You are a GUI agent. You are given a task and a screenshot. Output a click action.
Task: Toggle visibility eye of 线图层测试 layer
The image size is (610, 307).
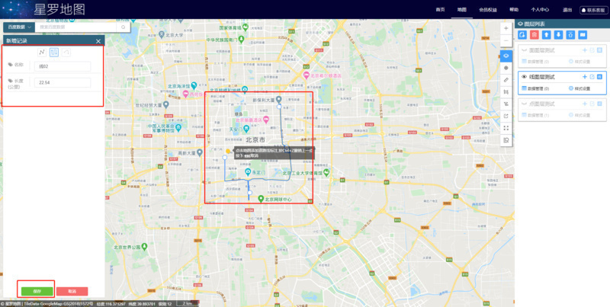click(524, 77)
